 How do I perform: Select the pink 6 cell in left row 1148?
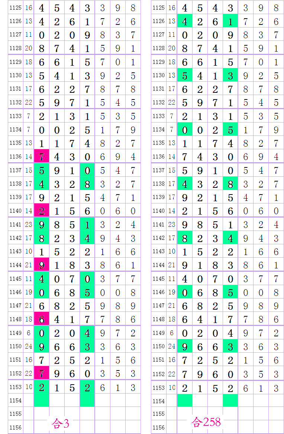(41, 319)
